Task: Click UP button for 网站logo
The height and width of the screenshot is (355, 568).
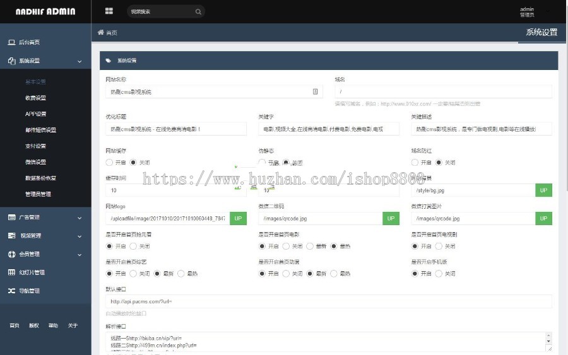Action: tap(238, 218)
